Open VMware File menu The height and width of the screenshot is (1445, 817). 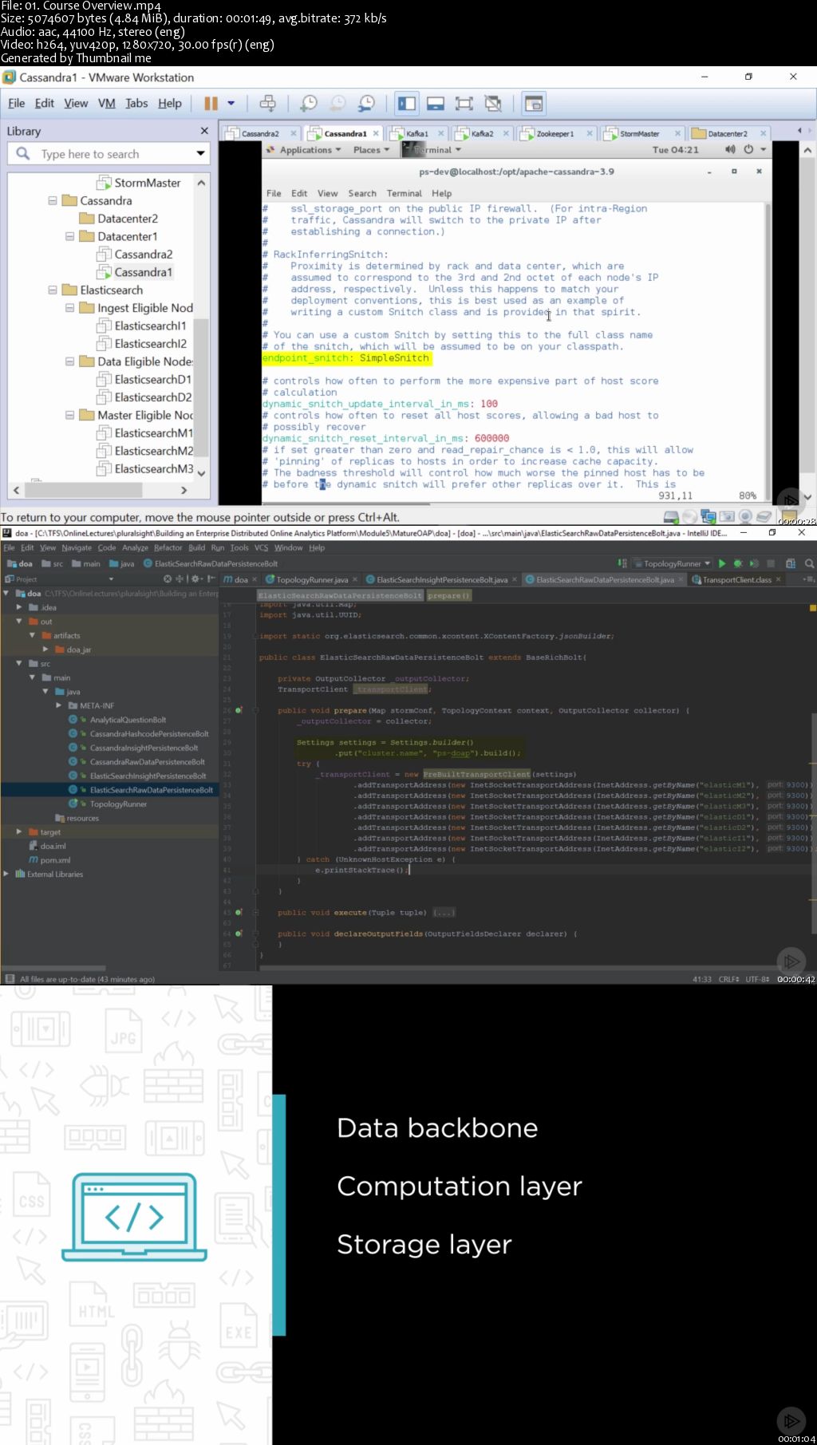[16, 103]
